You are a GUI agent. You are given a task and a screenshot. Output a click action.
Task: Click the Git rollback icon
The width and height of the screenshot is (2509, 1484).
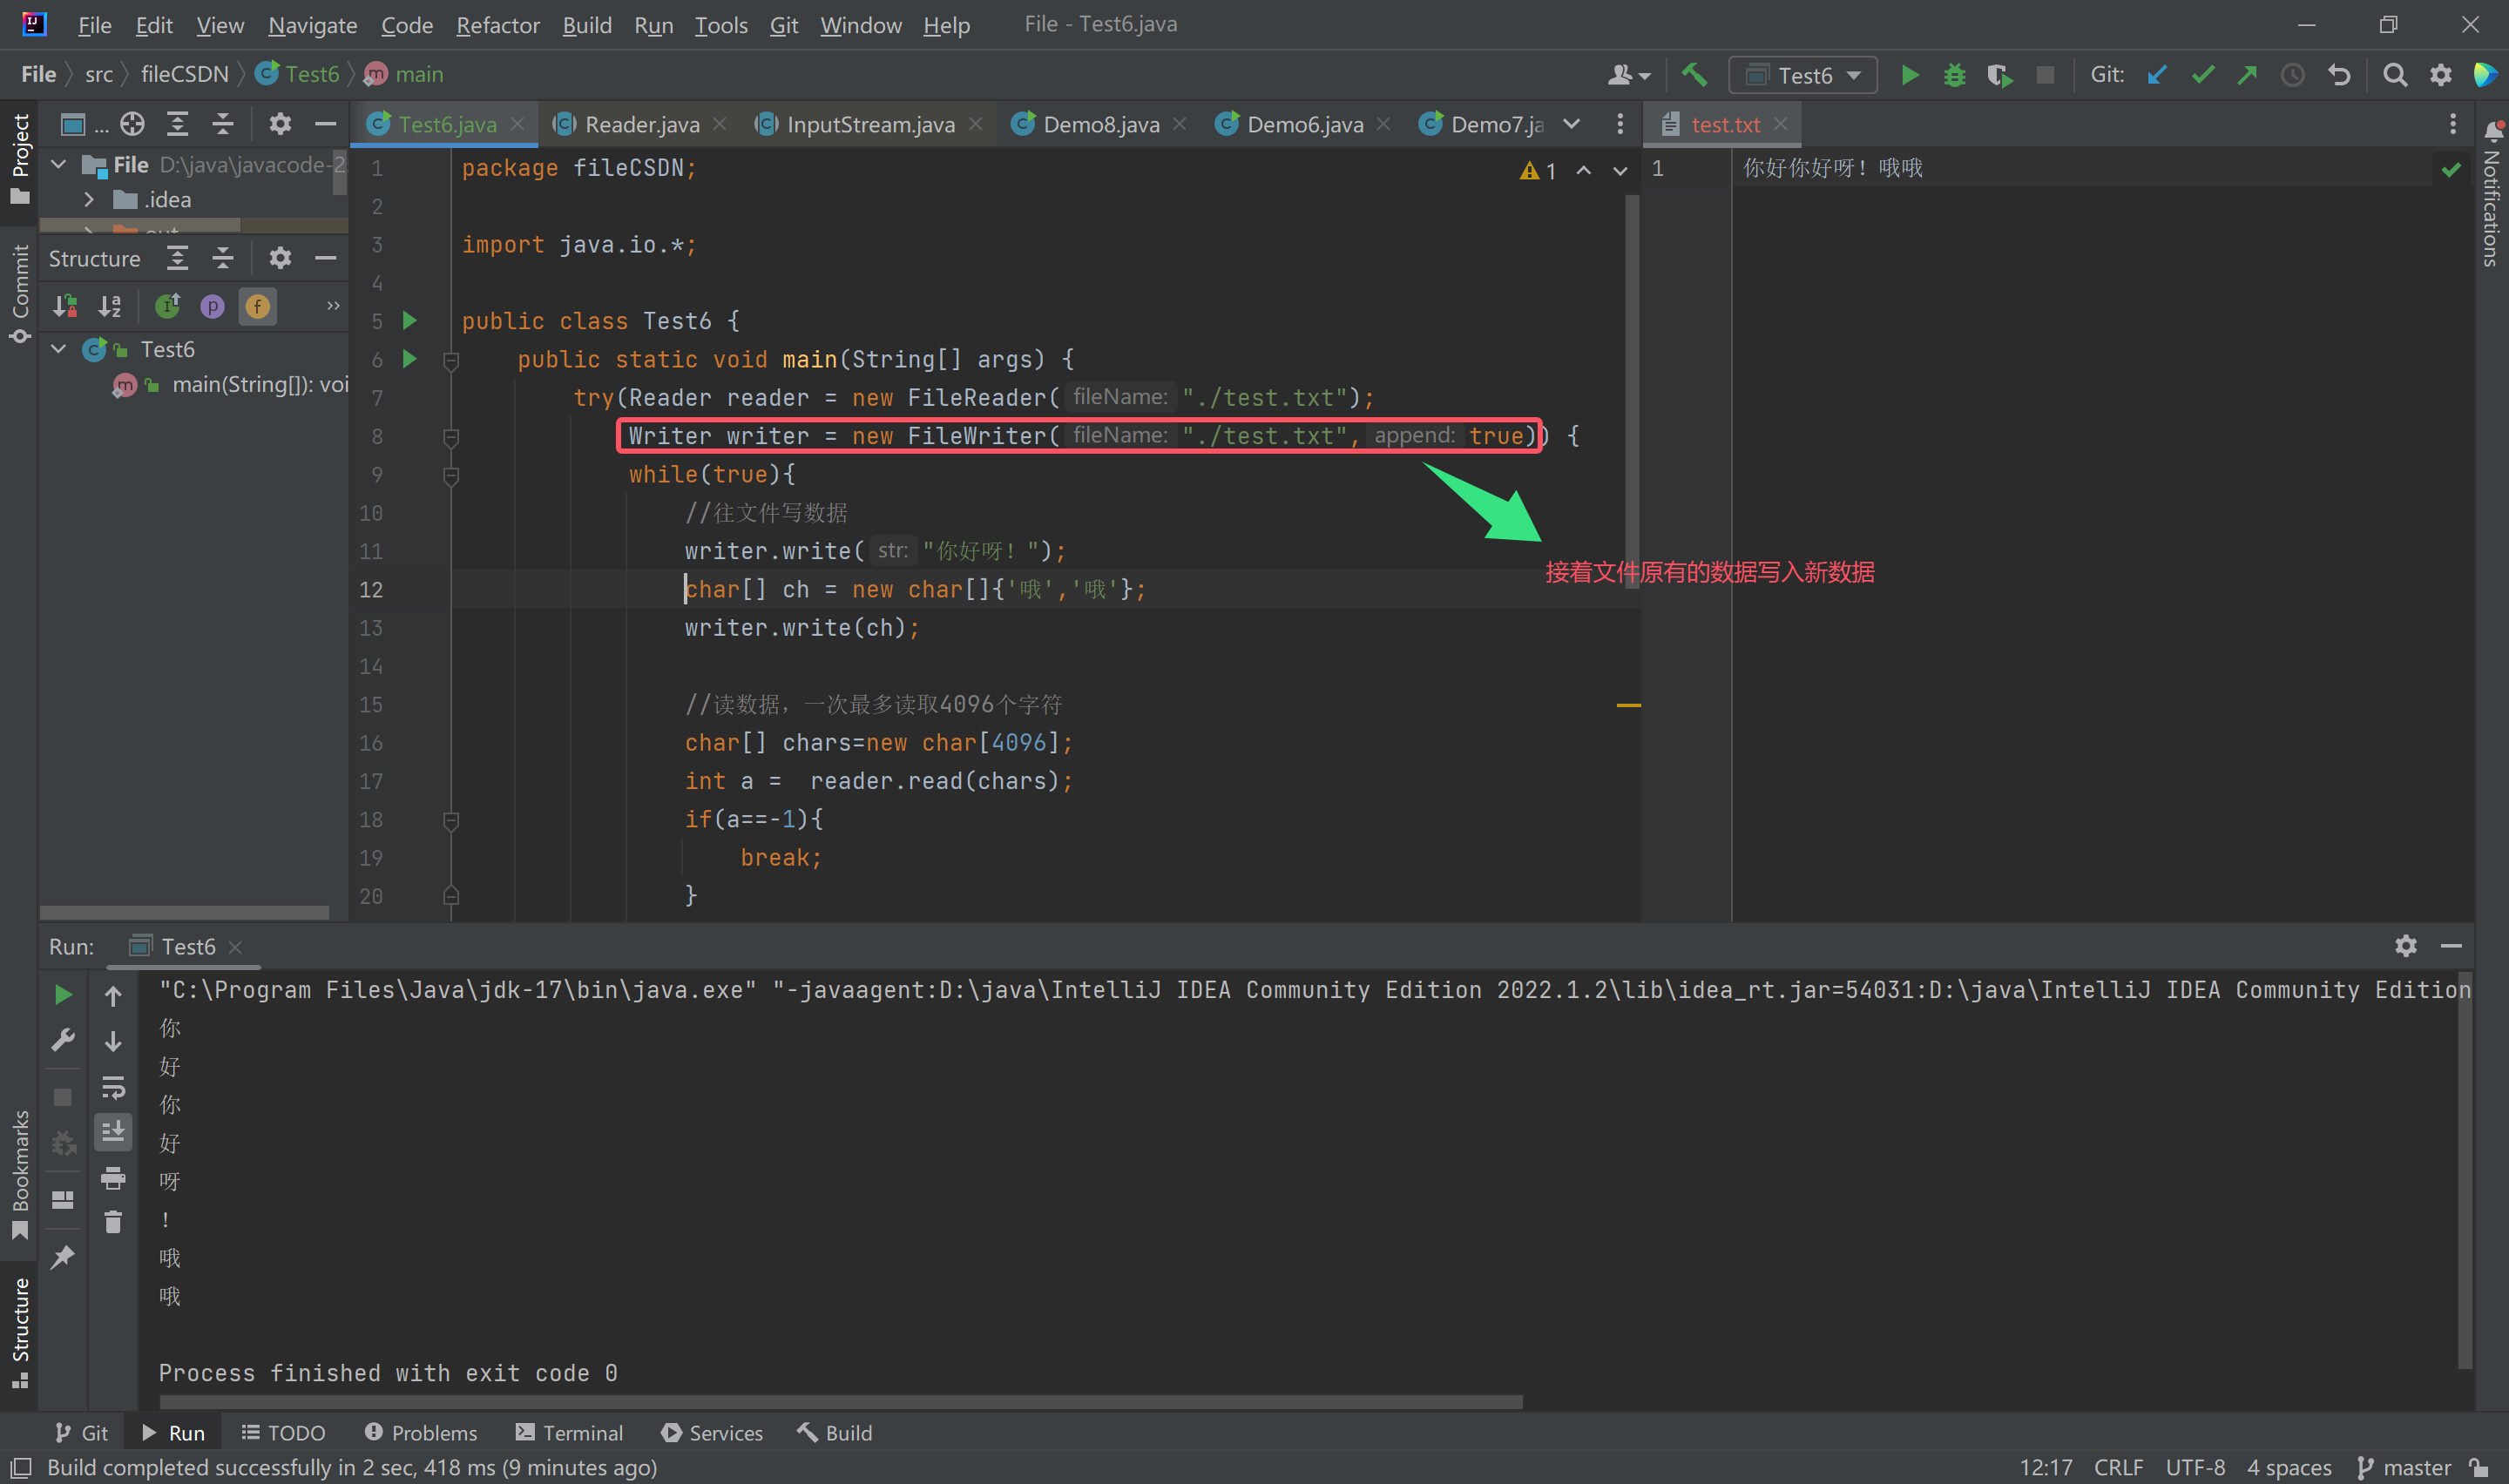(2339, 75)
